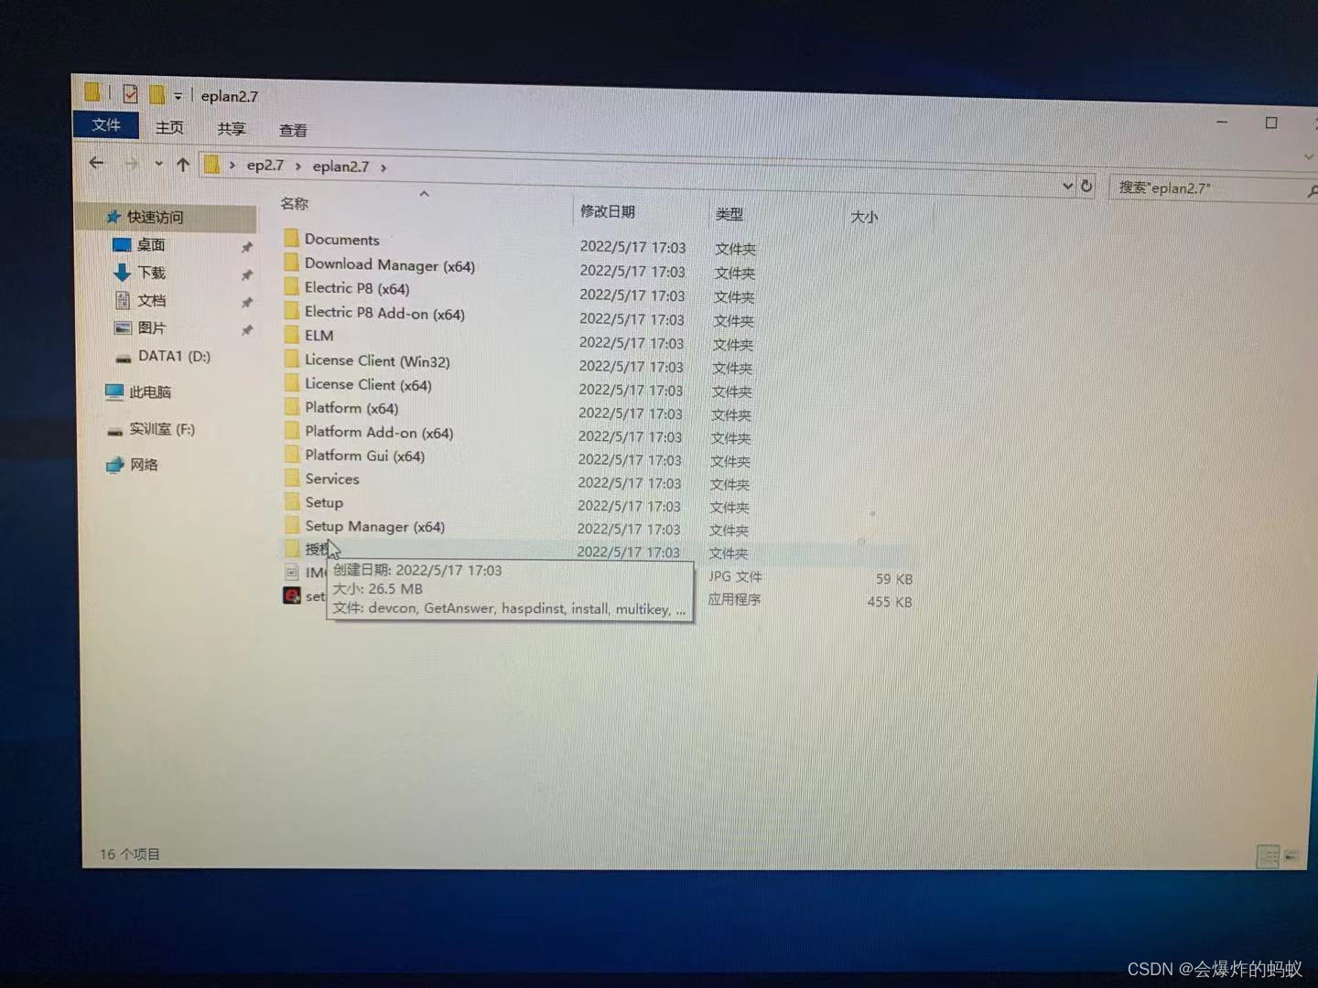Open the Services folder
The height and width of the screenshot is (988, 1318).
(x=331, y=478)
